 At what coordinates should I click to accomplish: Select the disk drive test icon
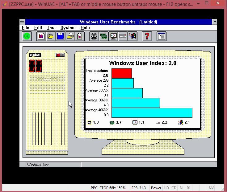pos(123,36)
